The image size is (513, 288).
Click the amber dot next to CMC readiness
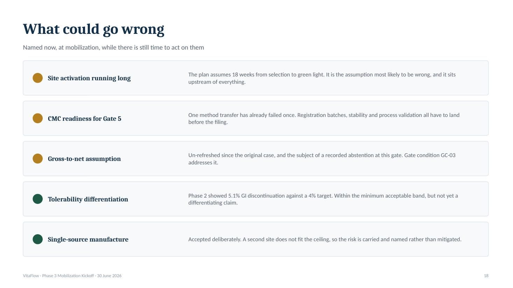coord(37,118)
